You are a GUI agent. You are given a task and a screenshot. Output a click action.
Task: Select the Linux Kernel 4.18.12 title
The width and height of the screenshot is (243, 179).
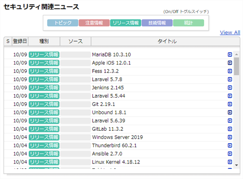(x=116, y=162)
